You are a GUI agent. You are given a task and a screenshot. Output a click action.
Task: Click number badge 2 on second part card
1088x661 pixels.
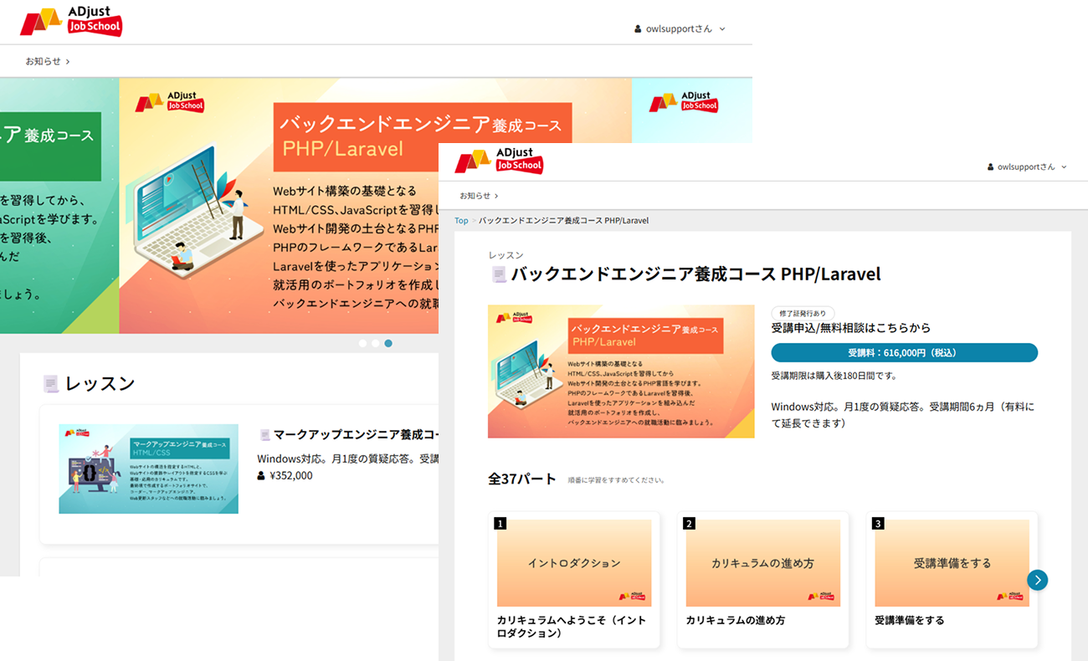coord(690,524)
